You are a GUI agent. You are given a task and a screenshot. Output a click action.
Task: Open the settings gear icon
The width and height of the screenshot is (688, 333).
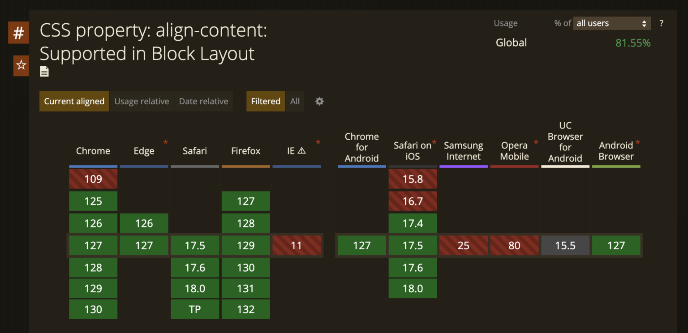tap(319, 101)
